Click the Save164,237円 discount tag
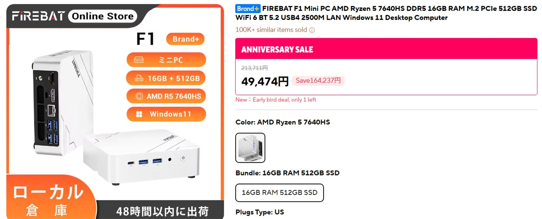542x219 pixels. 318,81
